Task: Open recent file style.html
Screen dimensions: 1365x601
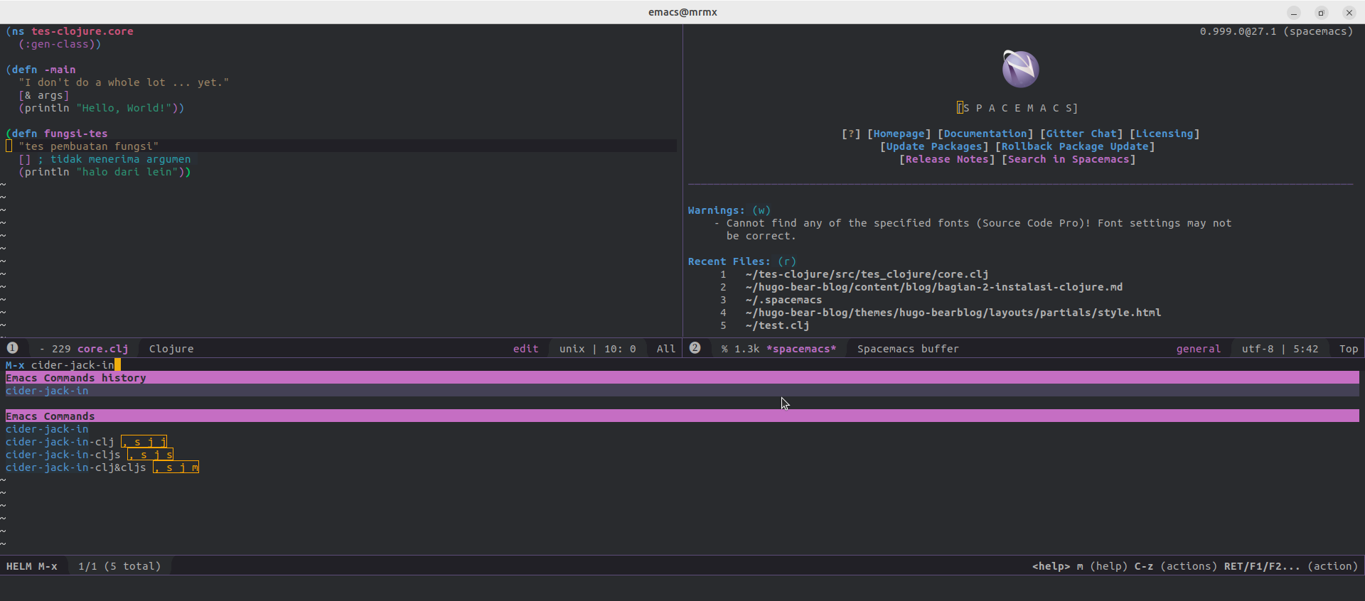Action: click(x=953, y=313)
